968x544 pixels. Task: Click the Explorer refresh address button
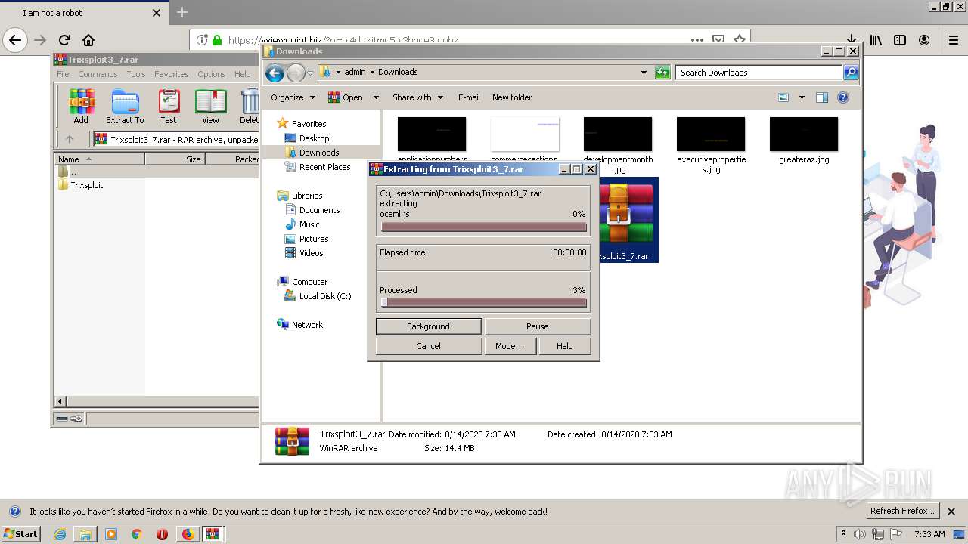click(662, 73)
